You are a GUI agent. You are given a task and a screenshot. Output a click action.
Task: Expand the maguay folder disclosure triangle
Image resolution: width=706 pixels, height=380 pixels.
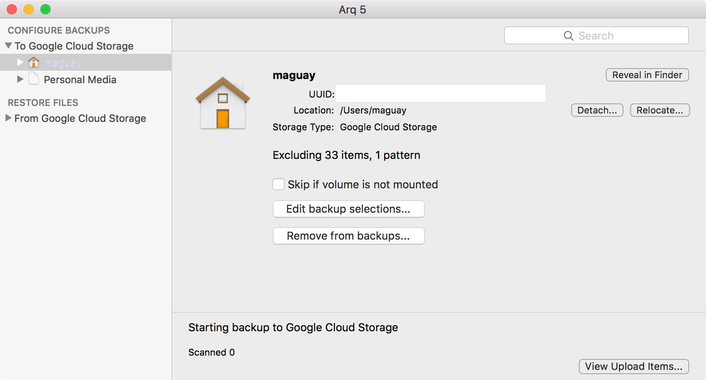coord(20,62)
